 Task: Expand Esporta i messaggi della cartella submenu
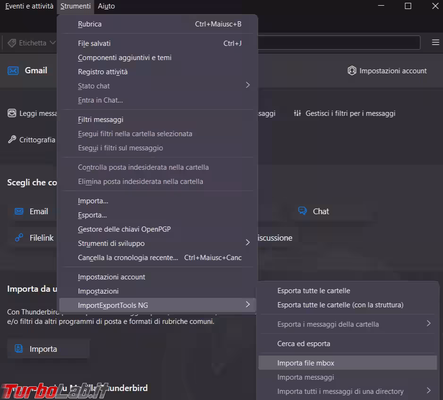428,324
